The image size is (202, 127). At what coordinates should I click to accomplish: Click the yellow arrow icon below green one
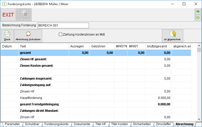pyautogui.click(x=198, y=18)
